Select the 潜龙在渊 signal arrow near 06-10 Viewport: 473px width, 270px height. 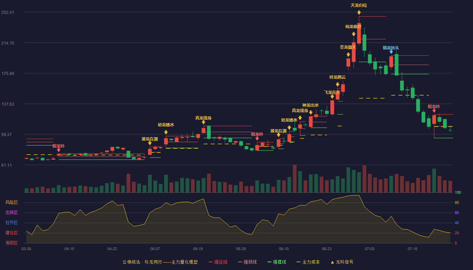point(278,135)
